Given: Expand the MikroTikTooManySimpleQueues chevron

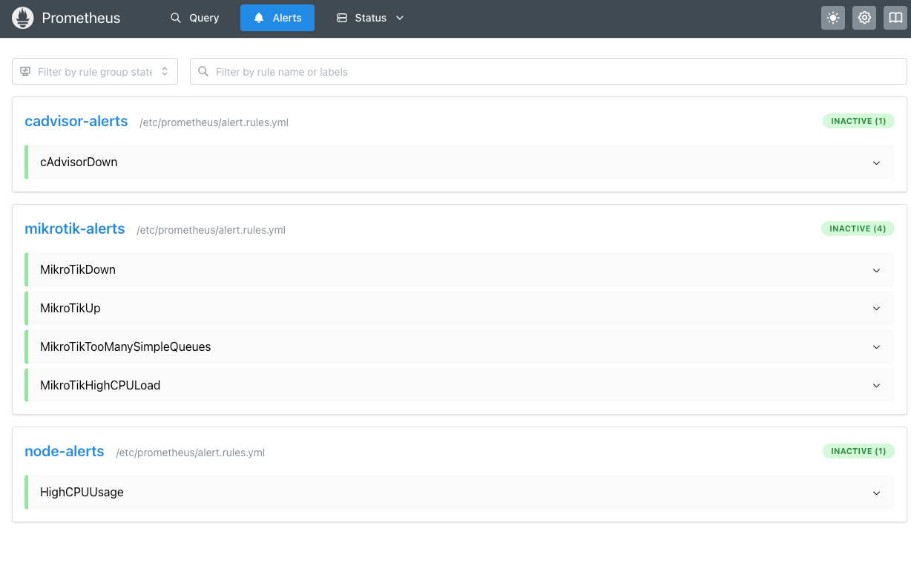Looking at the screenshot, I should pyautogui.click(x=876, y=347).
